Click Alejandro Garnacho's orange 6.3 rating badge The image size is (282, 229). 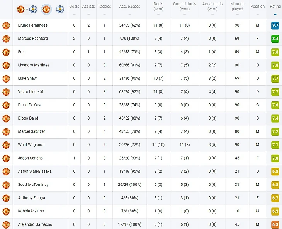pos(275,224)
